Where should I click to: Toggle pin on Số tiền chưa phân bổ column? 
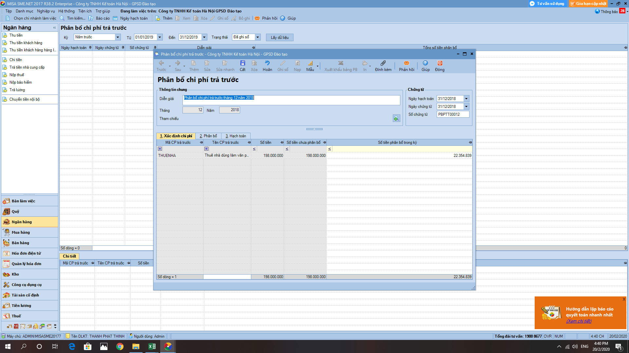pyautogui.click(x=324, y=143)
